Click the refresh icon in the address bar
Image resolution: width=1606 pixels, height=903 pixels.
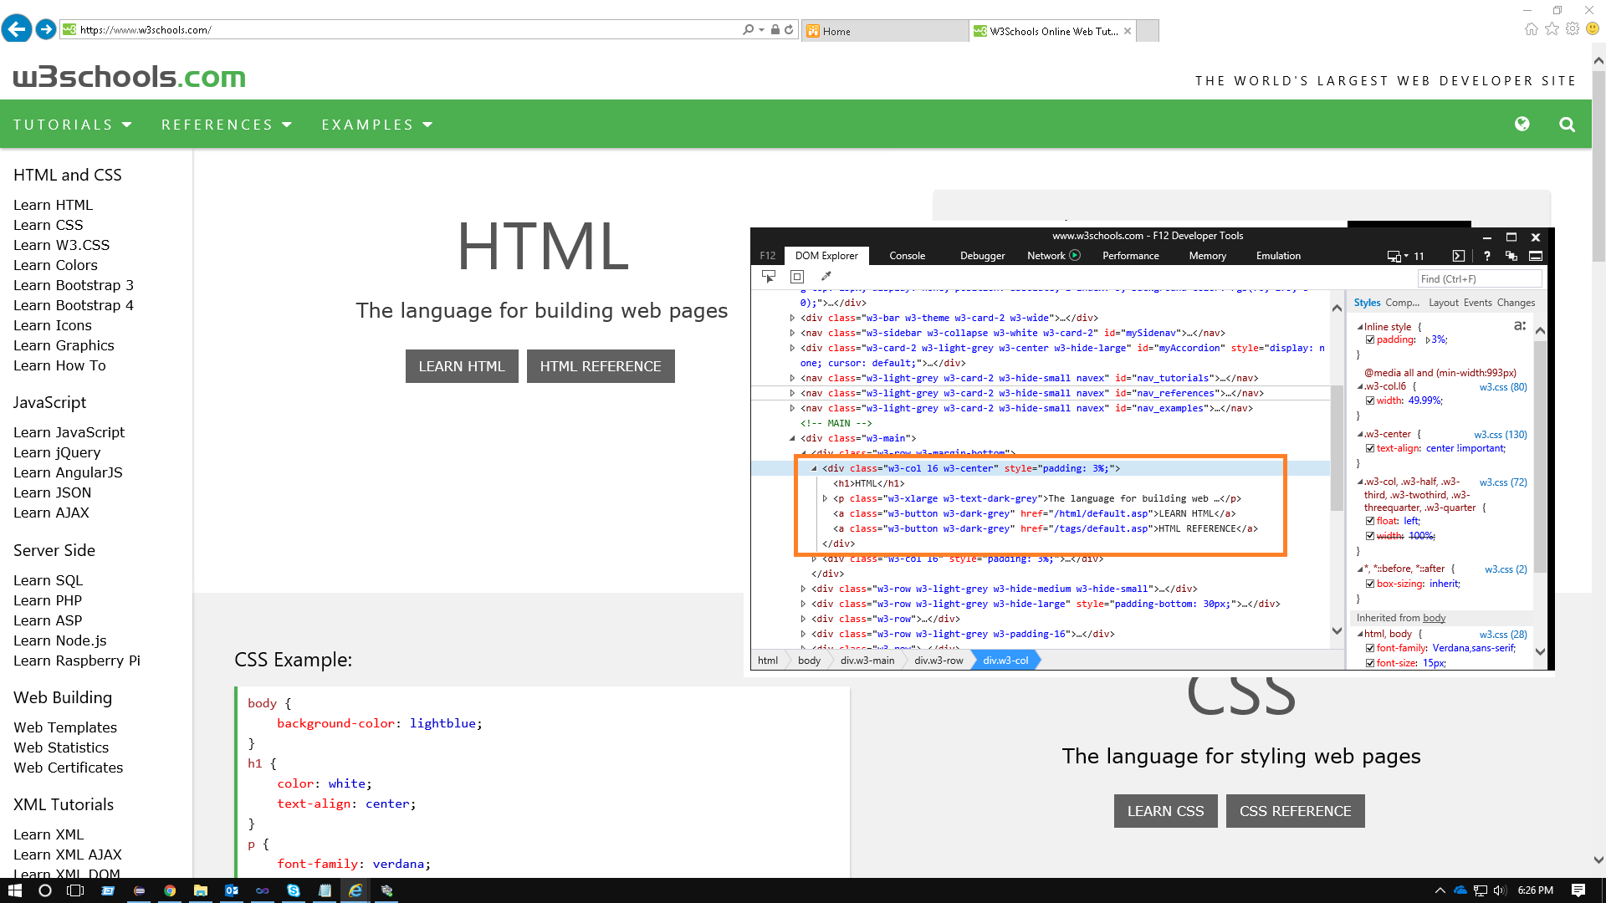(789, 30)
